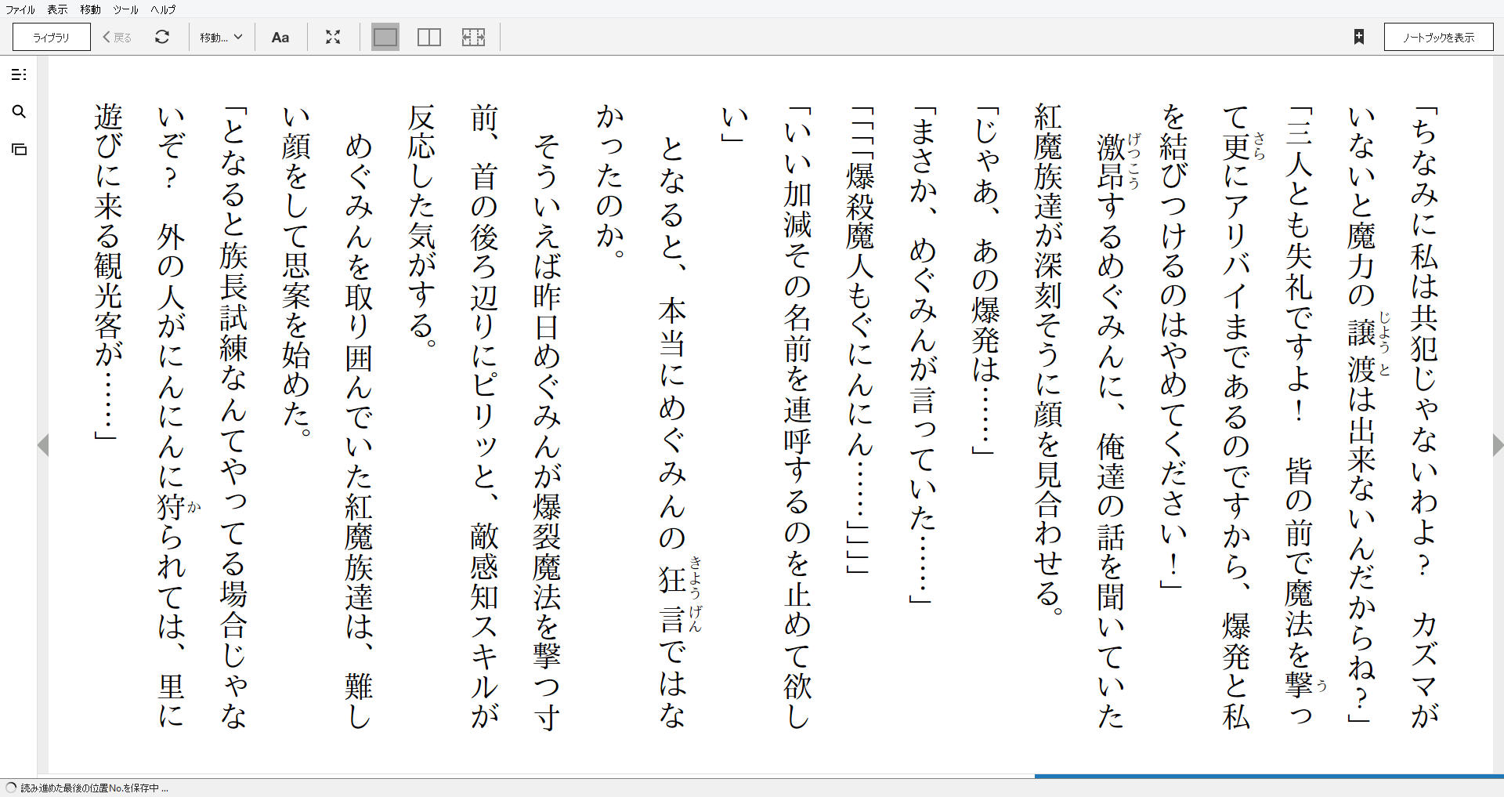Click the line starting 「いい加減その名前を
The height and width of the screenshot is (797, 1504).
(797, 418)
